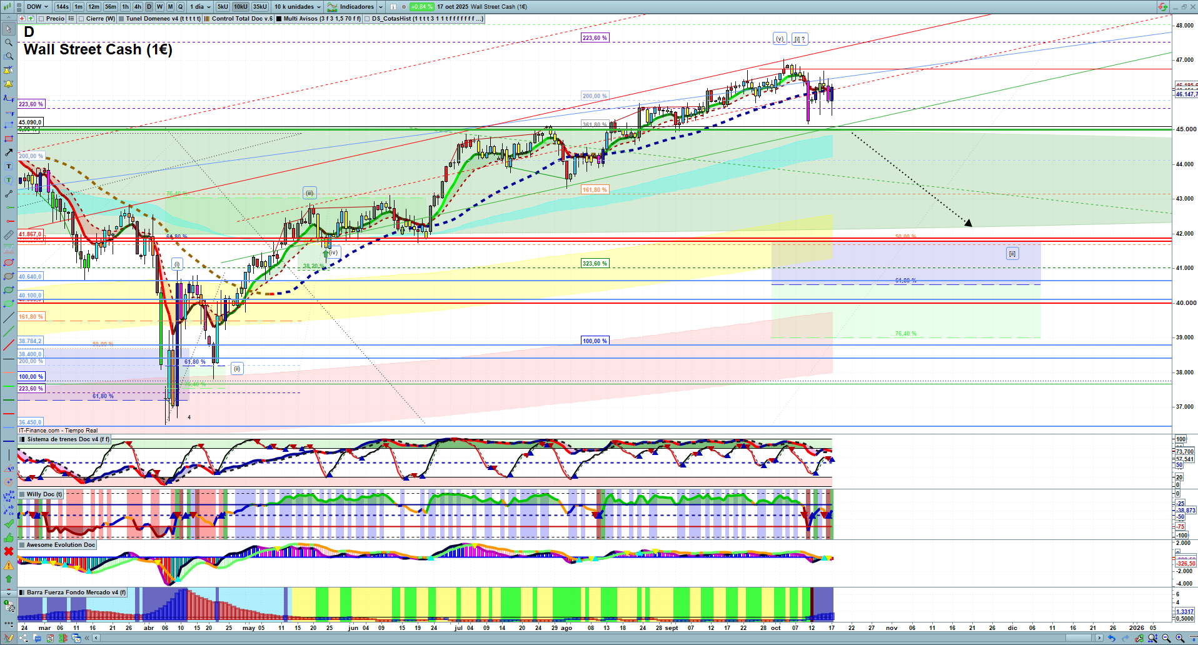Click the scrollbar left arrow

(x=96, y=638)
